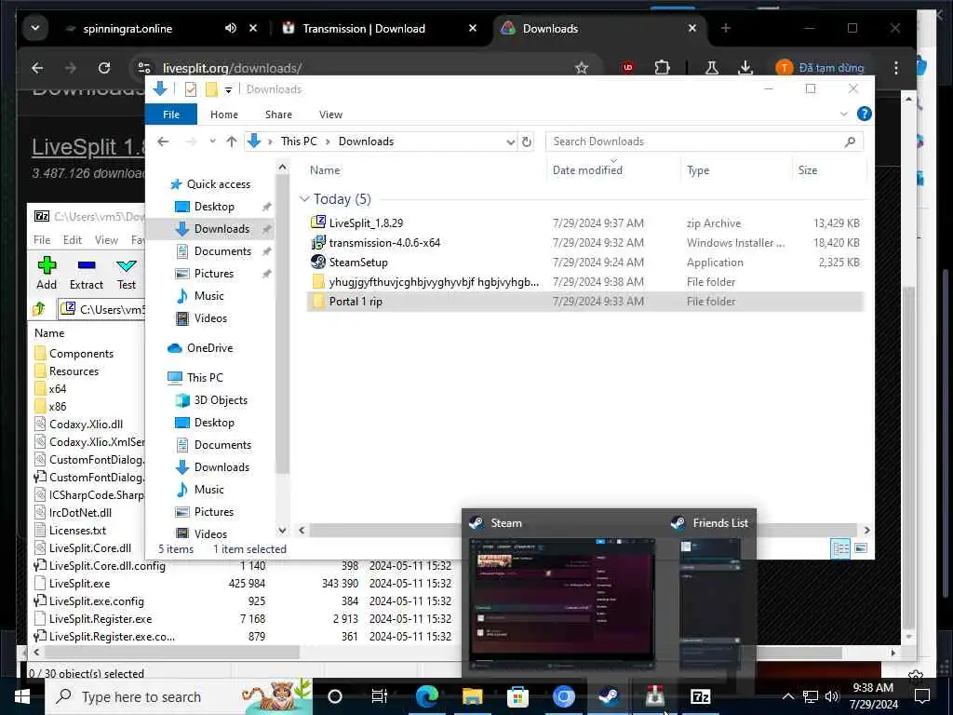Image resolution: width=953 pixels, height=715 pixels.
Task: Open the Windows Start menu
Action: 22,696
